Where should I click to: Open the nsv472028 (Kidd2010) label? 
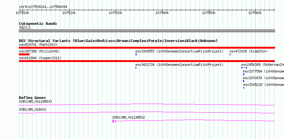tap(249, 52)
